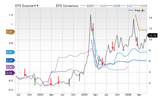Click small green beat arrow between Oct 2025 and 2026
The height and width of the screenshot is (96, 162).
[123, 50]
